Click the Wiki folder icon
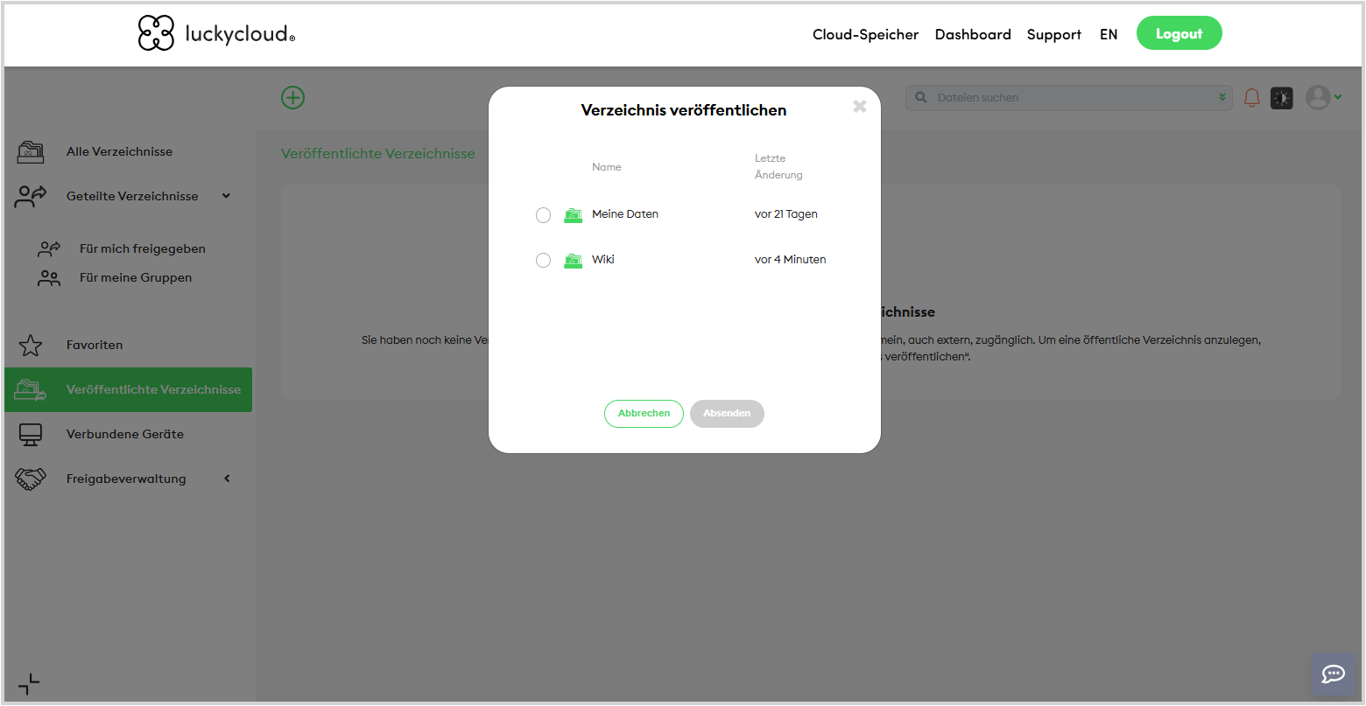Viewport: 1366px width, 706px height. 574,260
